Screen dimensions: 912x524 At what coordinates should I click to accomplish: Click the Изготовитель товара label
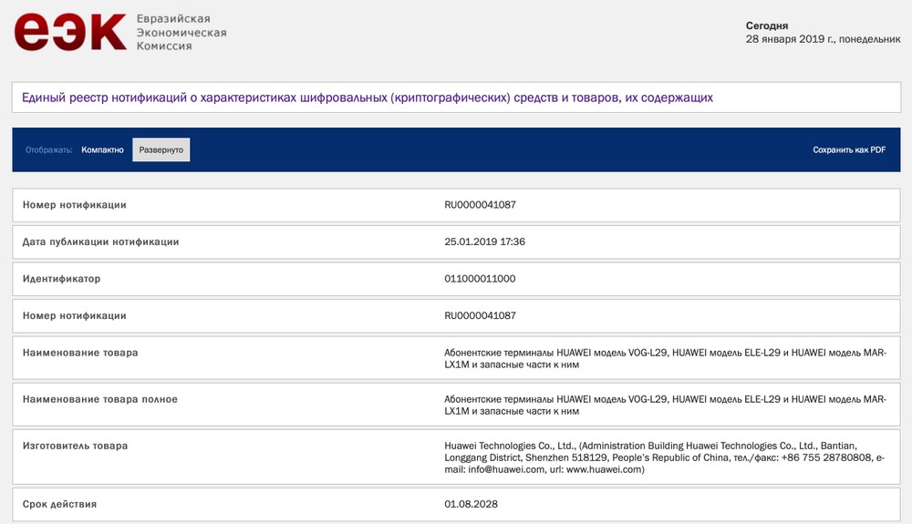point(75,446)
